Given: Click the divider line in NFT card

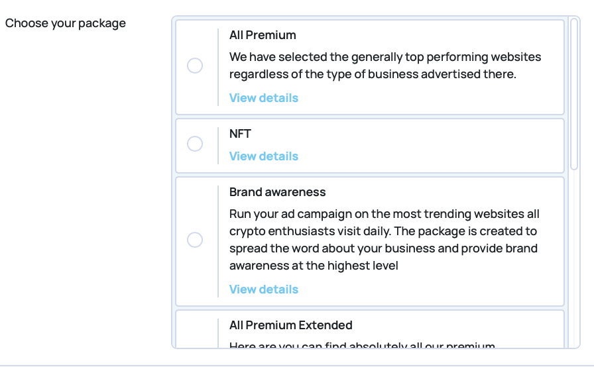Looking at the screenshot, I should coord(218,145).
